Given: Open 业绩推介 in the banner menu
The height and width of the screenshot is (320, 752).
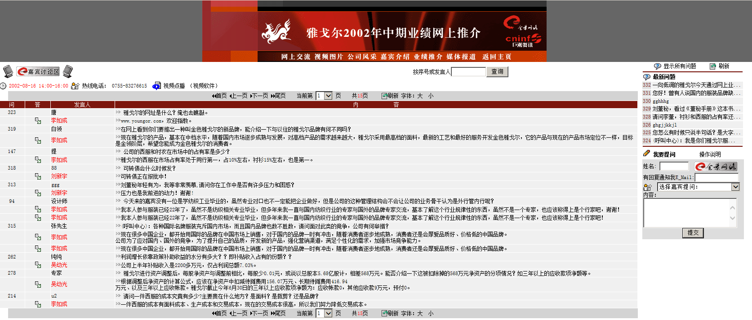Looking at the screenshot, I should (x=428, y=57).
